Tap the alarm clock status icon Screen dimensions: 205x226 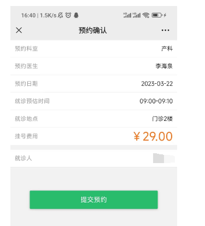[x=68, y=15]
